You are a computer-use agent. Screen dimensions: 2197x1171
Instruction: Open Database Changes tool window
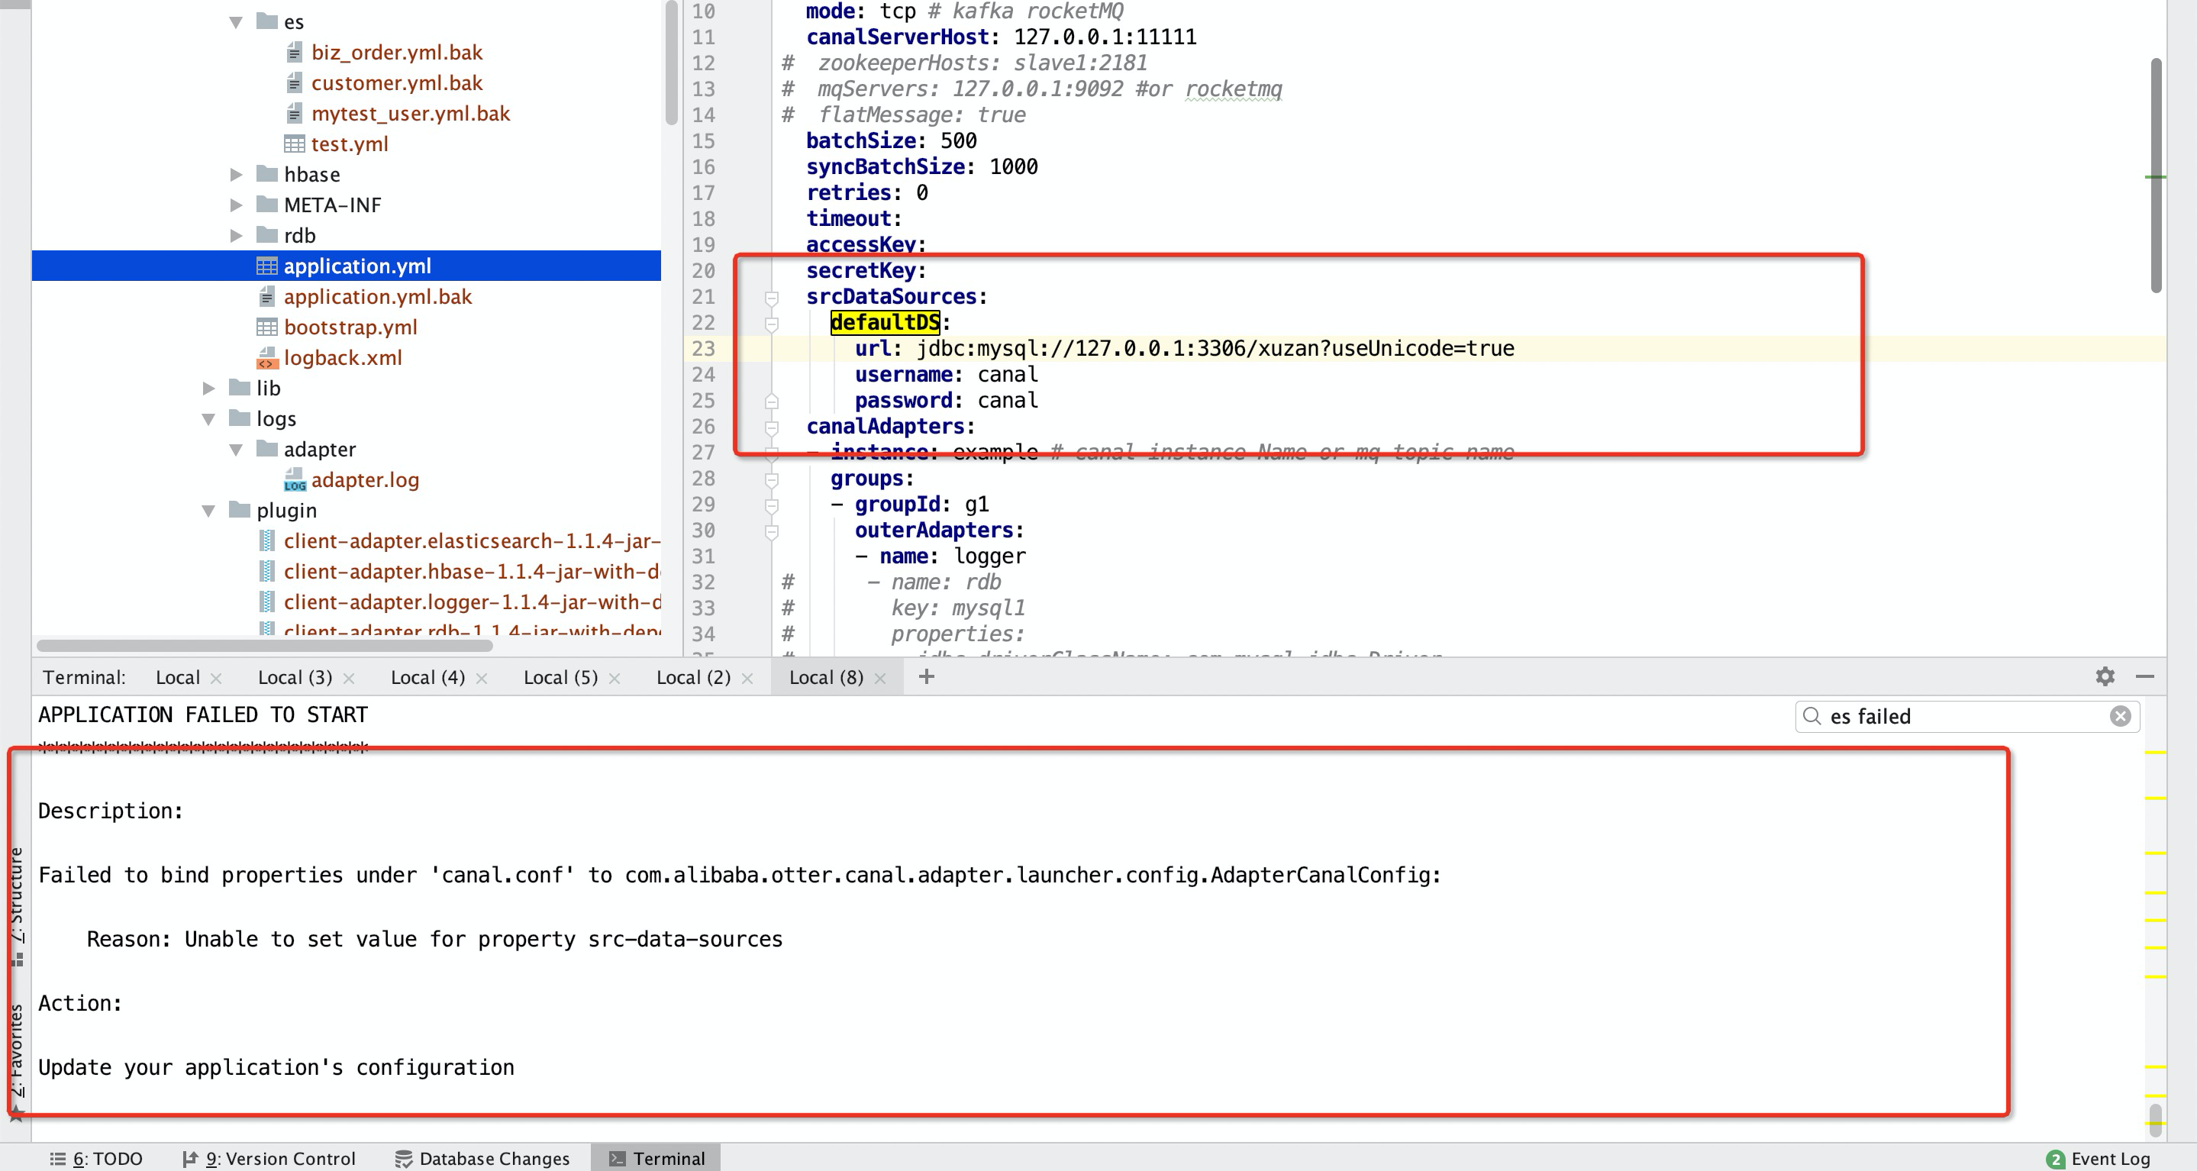pyautogui.click(x=482, y=1159)
